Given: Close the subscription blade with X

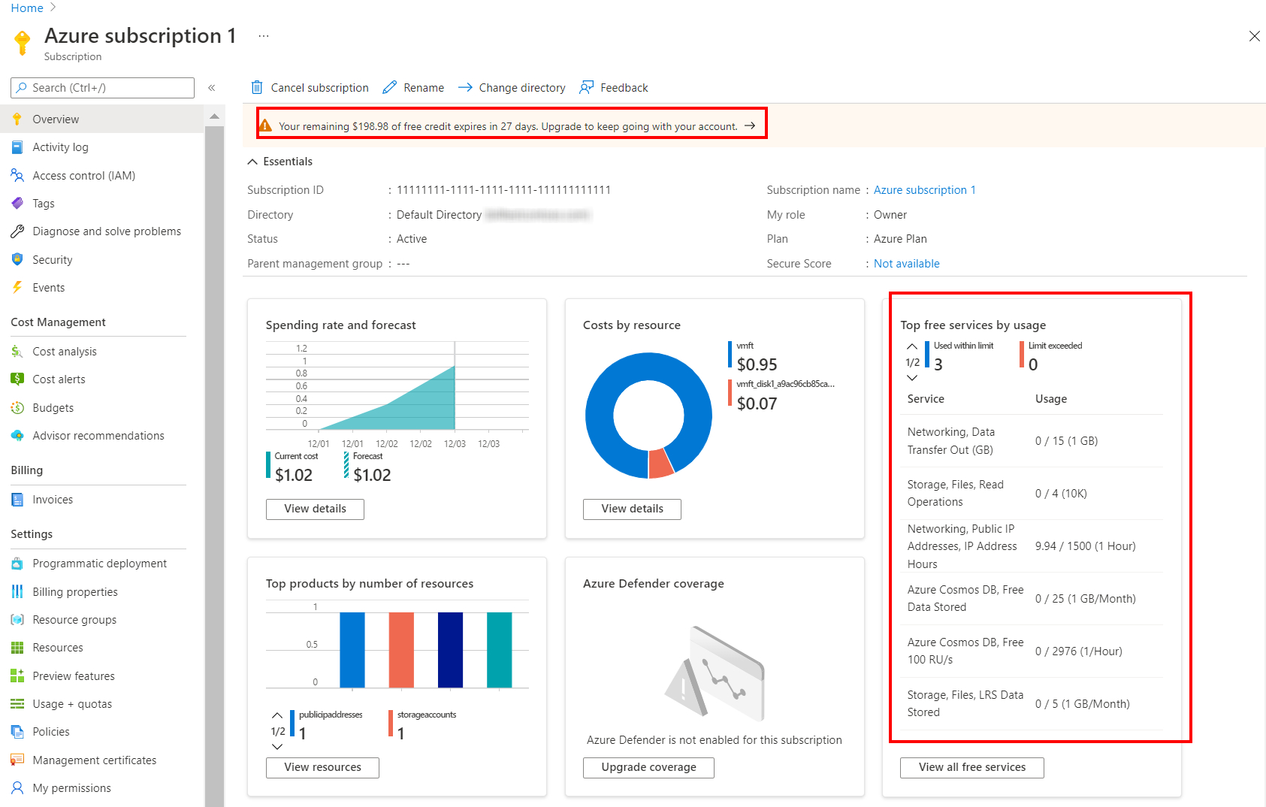Looking at the screenshot, I should coord(1254,36).
